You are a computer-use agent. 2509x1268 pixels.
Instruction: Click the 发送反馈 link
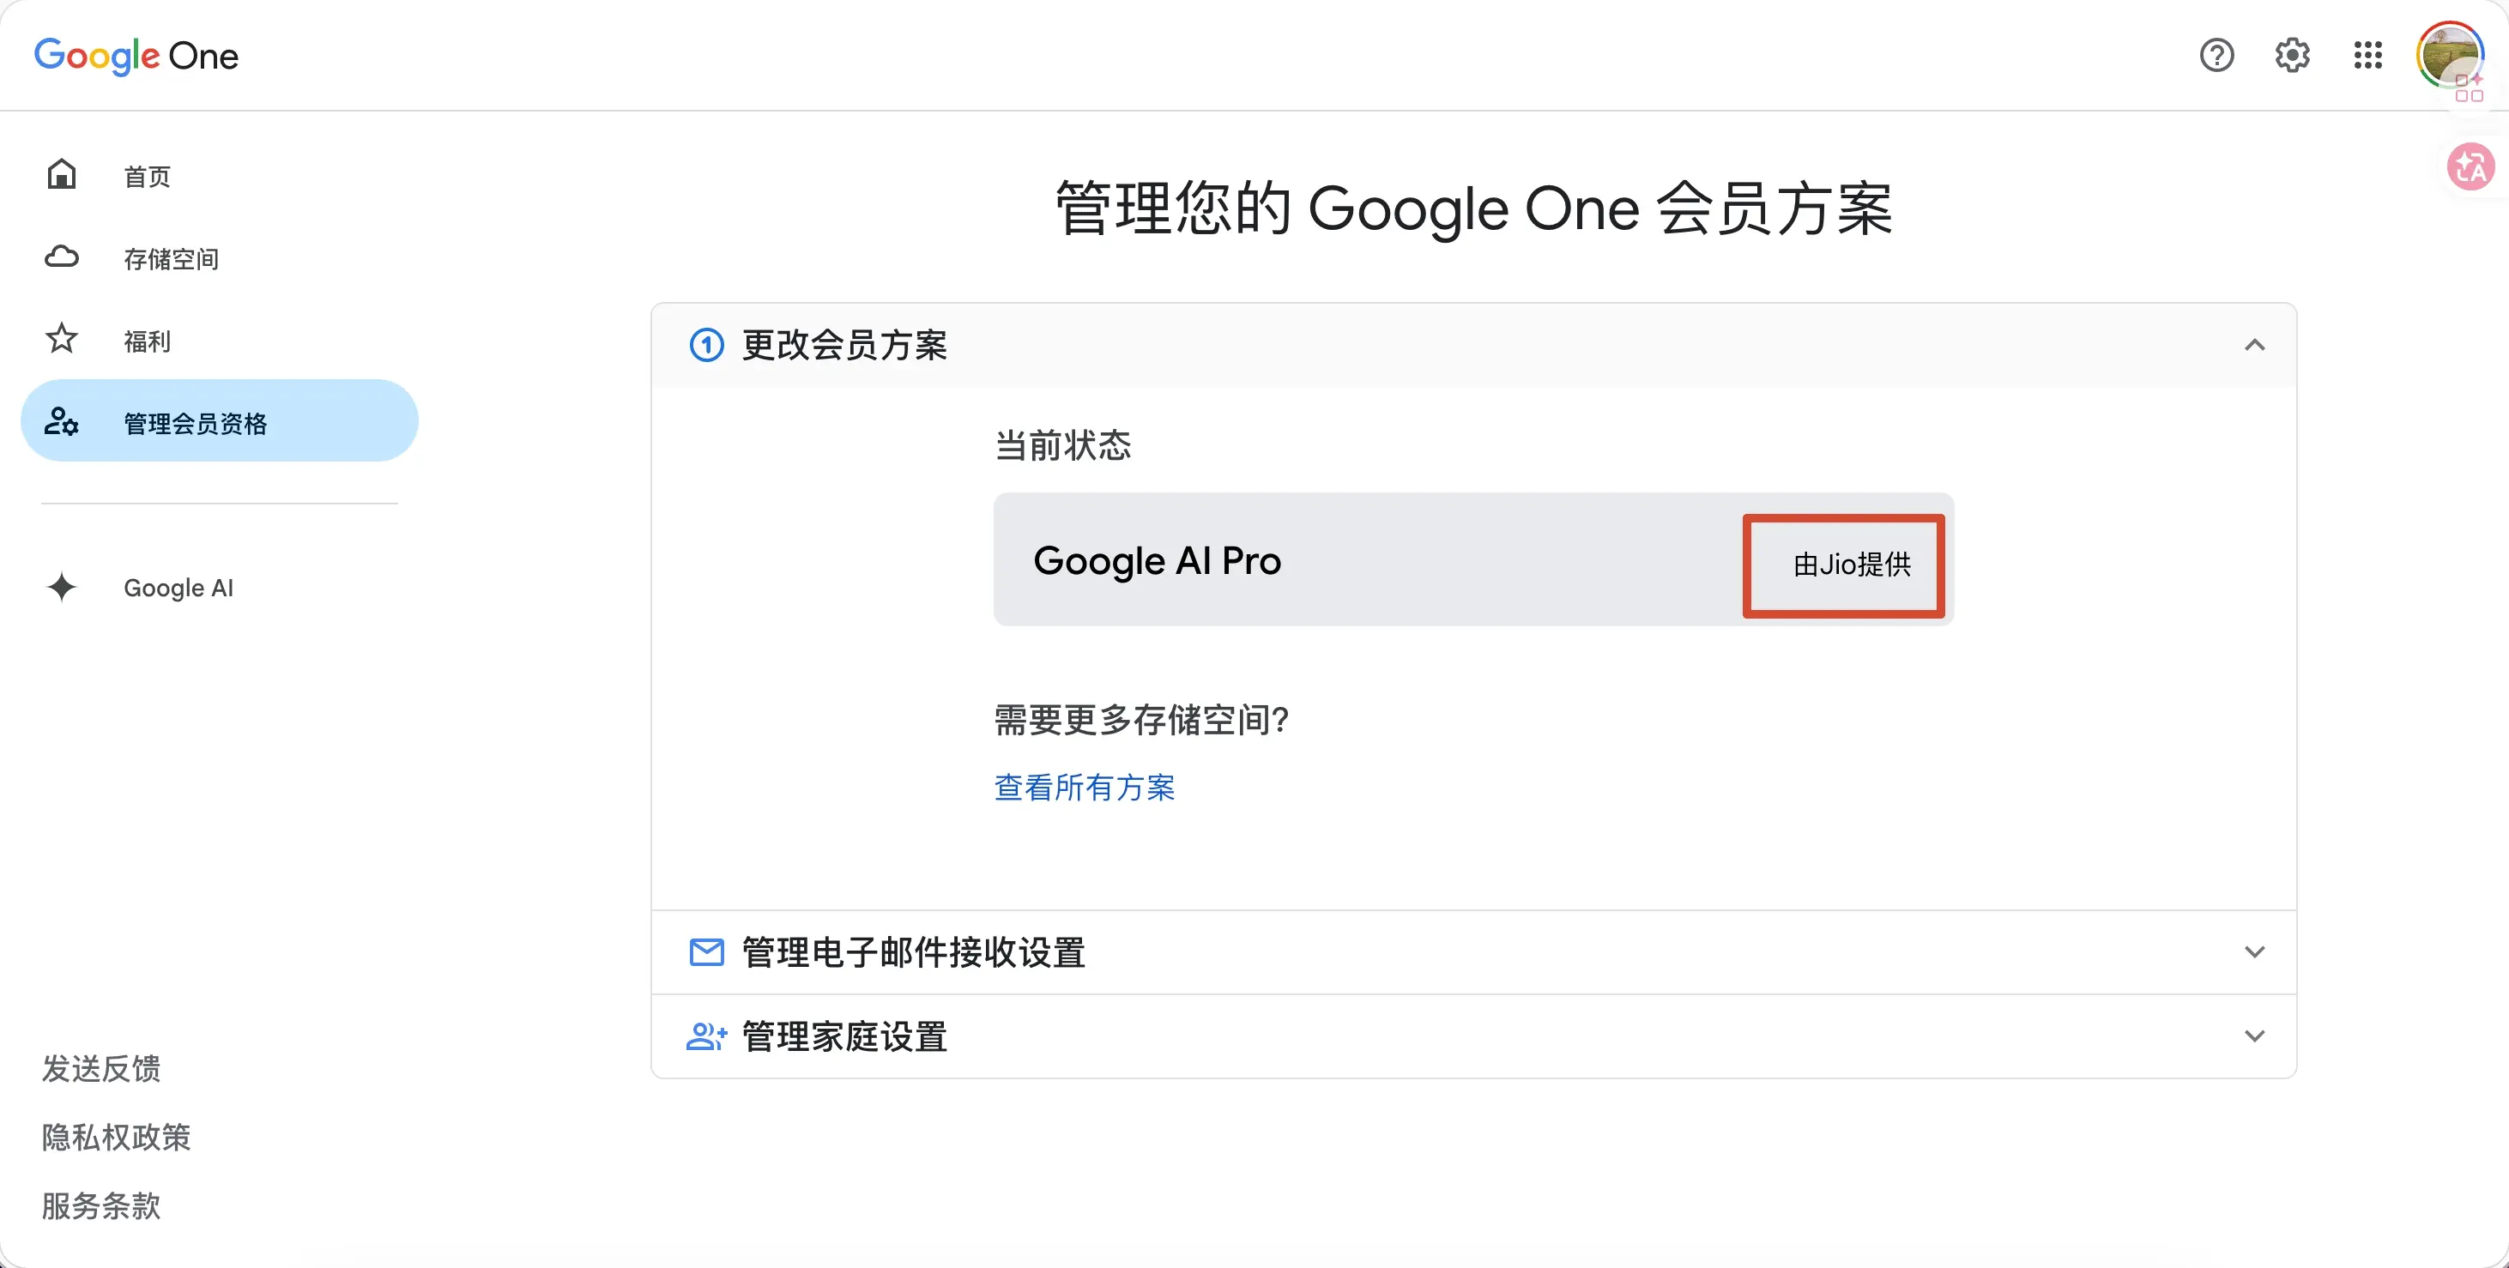(101, 1068)
